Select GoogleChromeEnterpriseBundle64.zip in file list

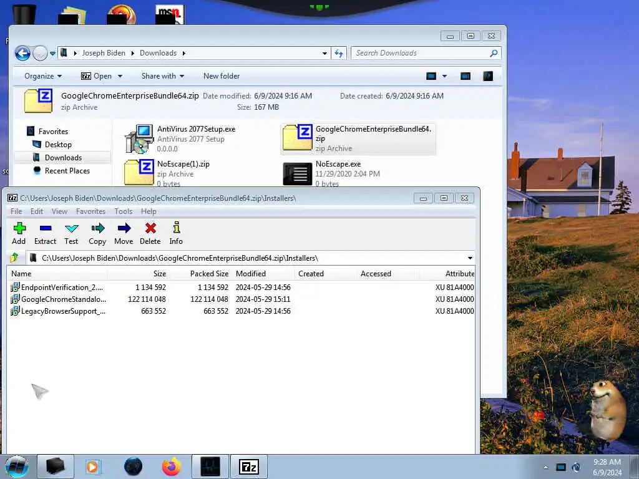coord(358,138)
